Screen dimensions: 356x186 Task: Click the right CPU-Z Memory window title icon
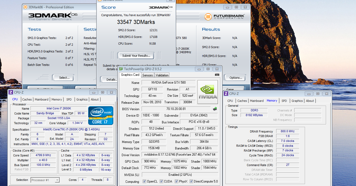click(226, 94)
